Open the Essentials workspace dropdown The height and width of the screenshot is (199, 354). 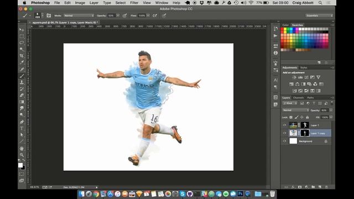point(319,15)
